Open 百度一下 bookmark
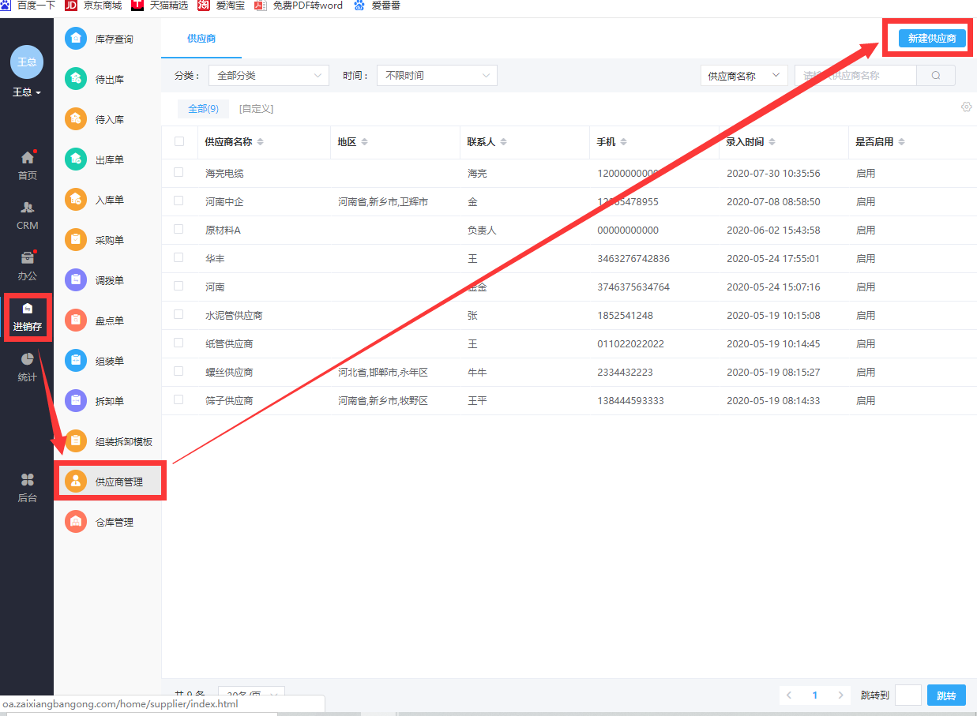This screenshot has height=716, width=977. tap(28, 6)
